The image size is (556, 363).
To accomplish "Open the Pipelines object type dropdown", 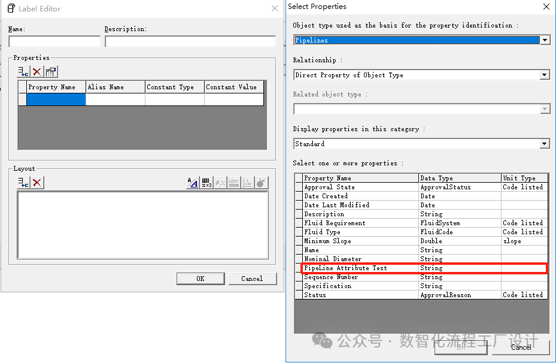I will [x=545, y=40].
